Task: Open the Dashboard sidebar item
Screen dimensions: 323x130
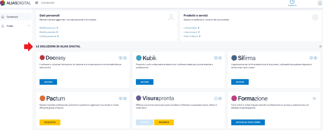Action: 16,17
